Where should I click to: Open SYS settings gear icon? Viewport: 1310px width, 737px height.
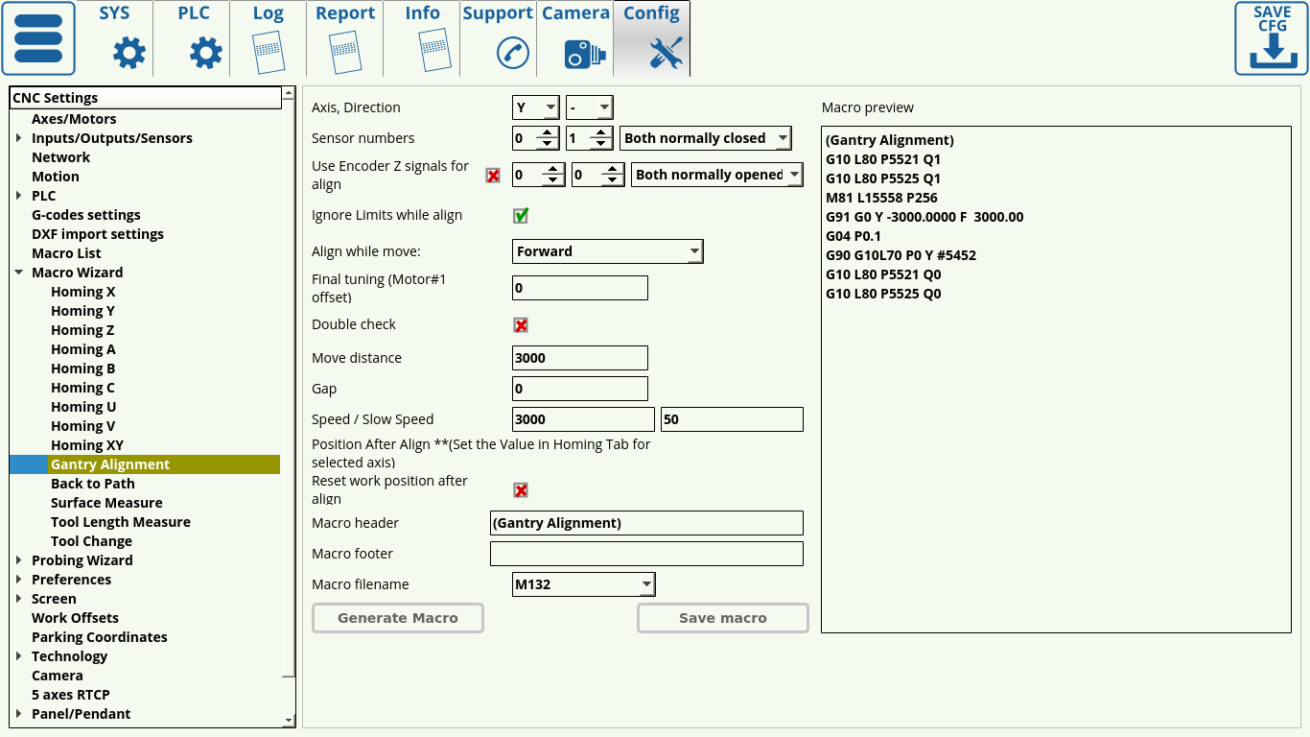[129, 53]
